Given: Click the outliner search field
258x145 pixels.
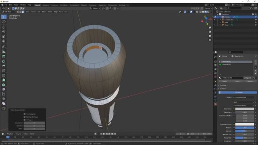Looking at the screenshot, I should pyautogui.click(x=234, y=8).
